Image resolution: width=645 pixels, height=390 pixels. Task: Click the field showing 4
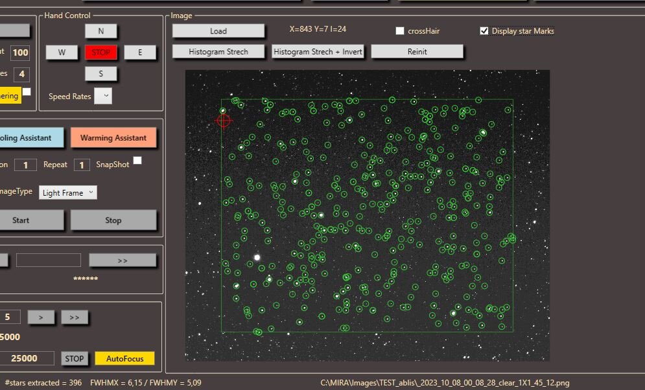coord(21,74)
